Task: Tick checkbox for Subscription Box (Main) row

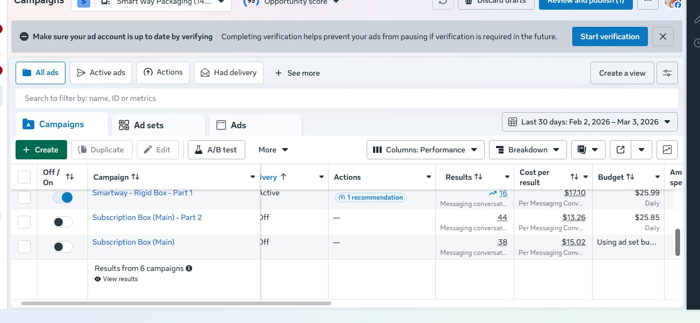Action: point(24,247)
